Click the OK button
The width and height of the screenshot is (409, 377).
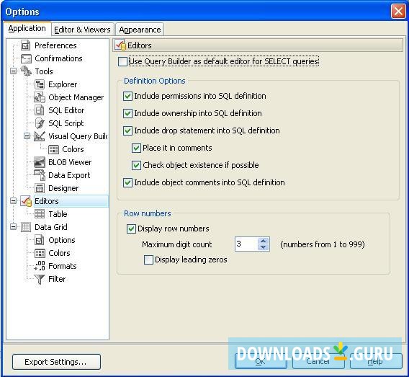click(261, 361)
